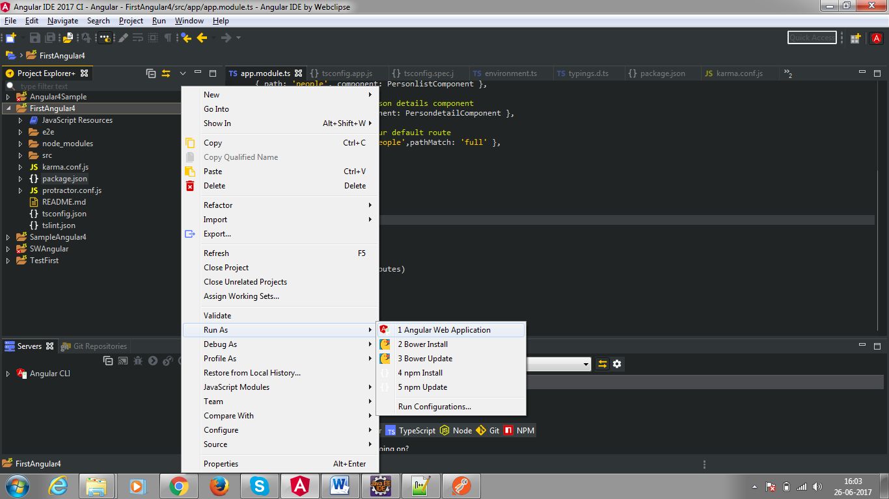Choose Export... from context menu
The image size is (889, 499).
click(x=280, y=234)
